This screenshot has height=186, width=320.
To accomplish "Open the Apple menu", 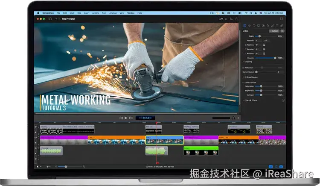I will coord(38,13).
